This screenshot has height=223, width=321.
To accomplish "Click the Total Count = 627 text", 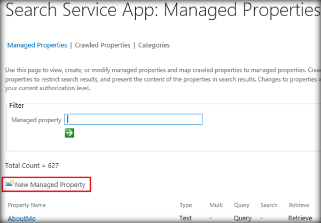I will tap(32, 166).
